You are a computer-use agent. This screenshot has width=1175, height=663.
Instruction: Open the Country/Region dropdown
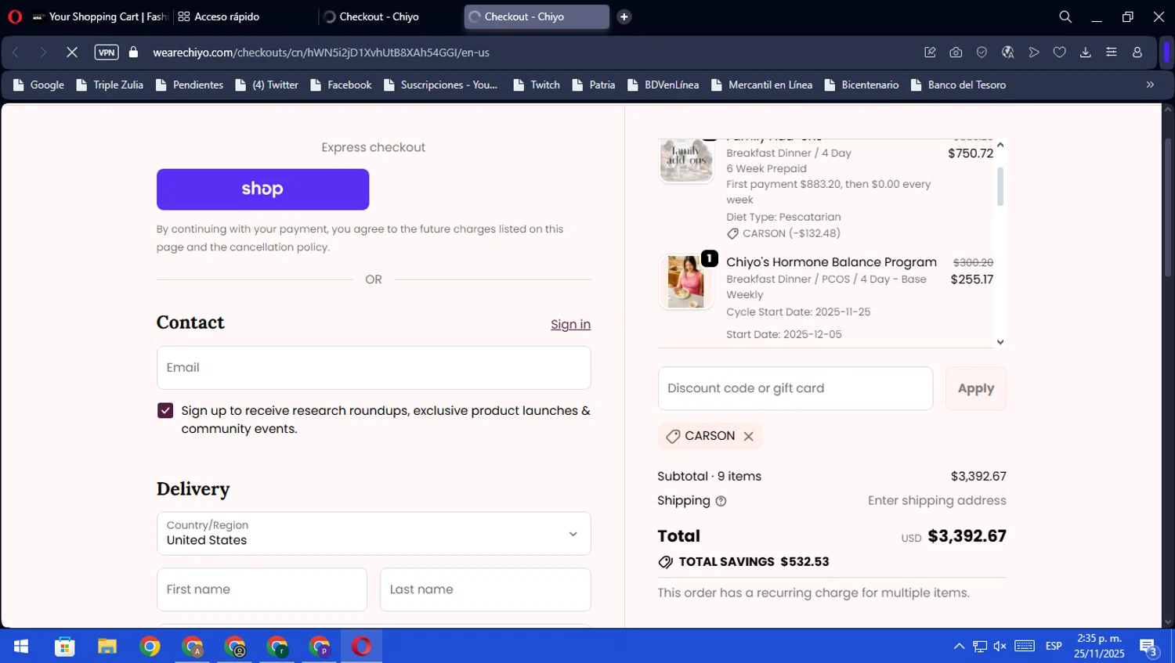point(374,534)
